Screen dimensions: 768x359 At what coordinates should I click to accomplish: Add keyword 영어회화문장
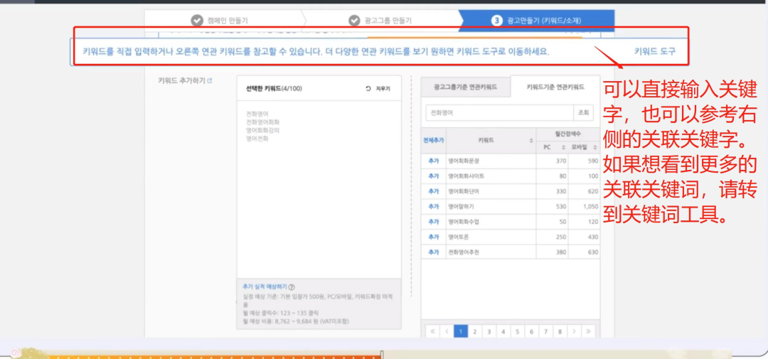tap(434, 161)
